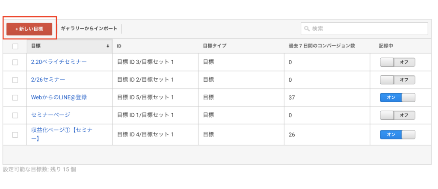Tick checkbox next to セミナーページ
438x189 pixels.
pos(15,115)
